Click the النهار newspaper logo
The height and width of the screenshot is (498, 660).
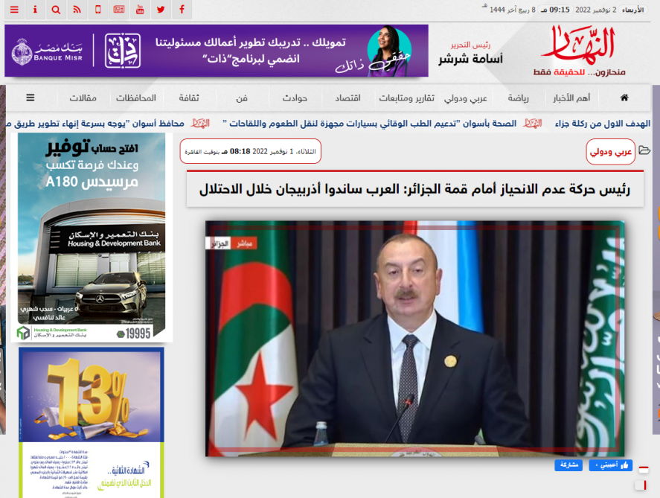click(583, 46)
